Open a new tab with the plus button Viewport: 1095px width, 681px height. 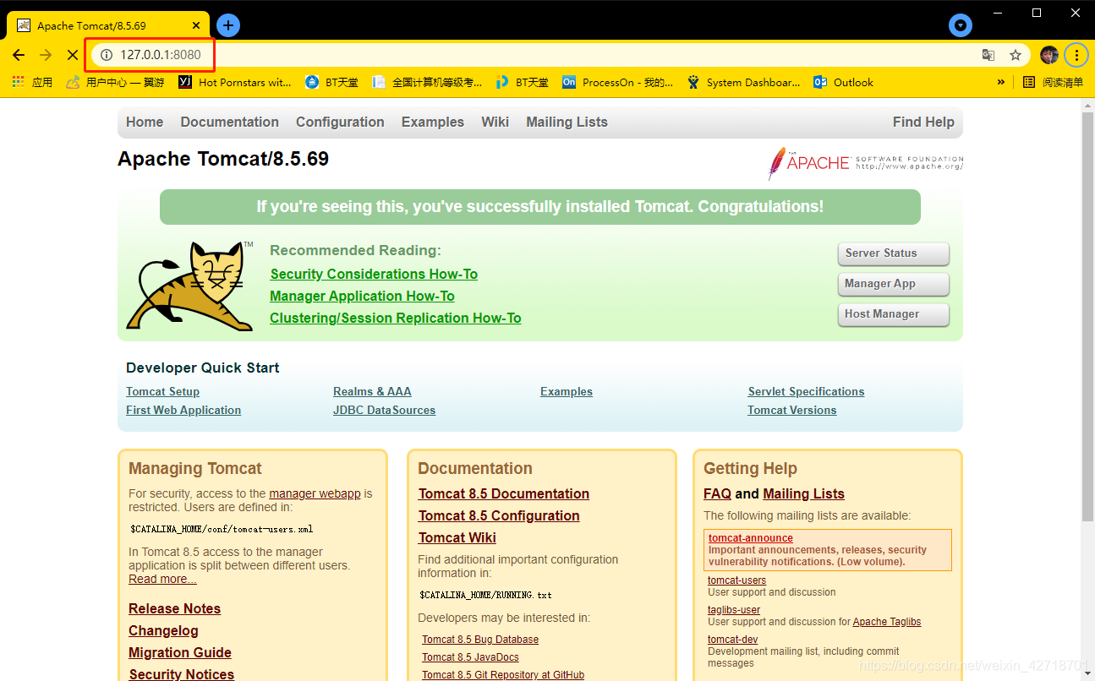pos(228,25)
